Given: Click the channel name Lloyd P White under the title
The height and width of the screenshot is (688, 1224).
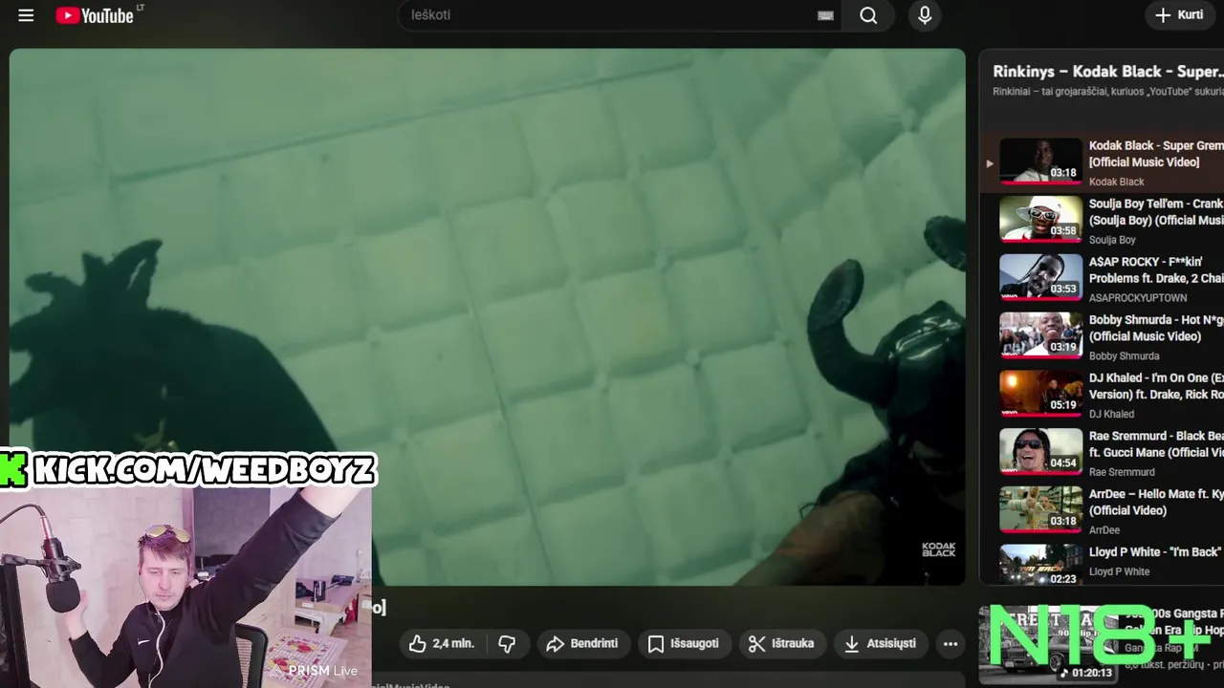Looking at the screenshot, I should tap(1120, 571).
